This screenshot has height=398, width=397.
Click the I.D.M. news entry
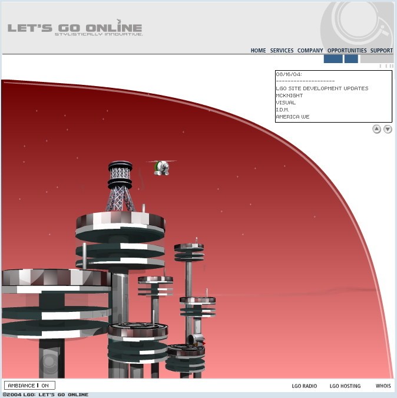pyautogui.click(x=282, y=110)
